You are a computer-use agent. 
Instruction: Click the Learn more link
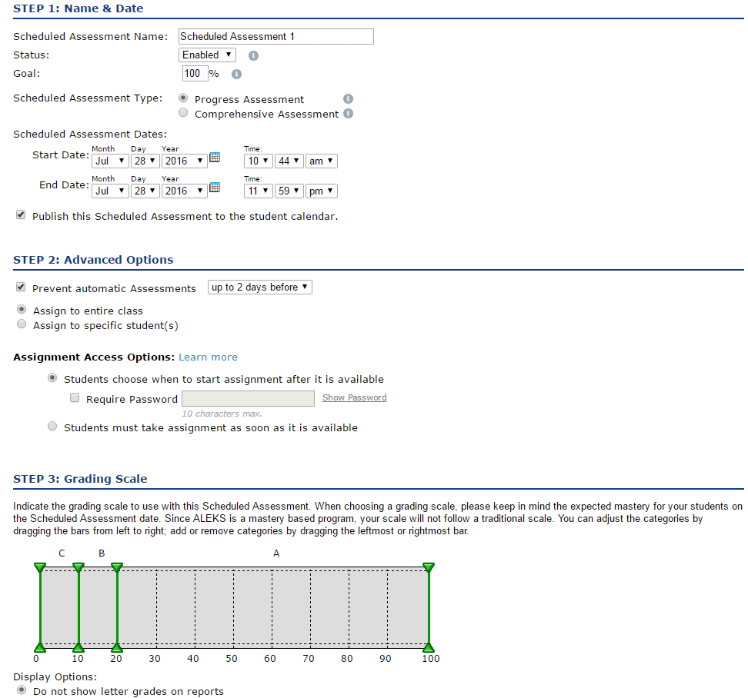tap(208, 357)
